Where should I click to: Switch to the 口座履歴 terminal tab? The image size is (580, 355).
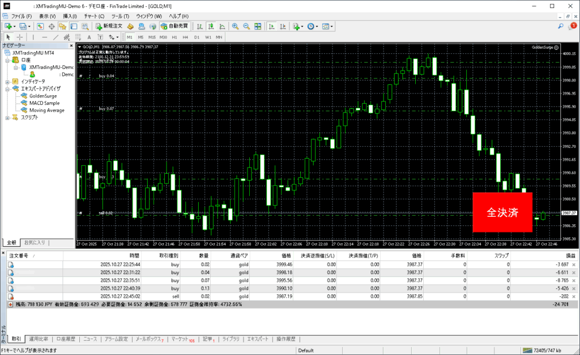coord(66,339)
